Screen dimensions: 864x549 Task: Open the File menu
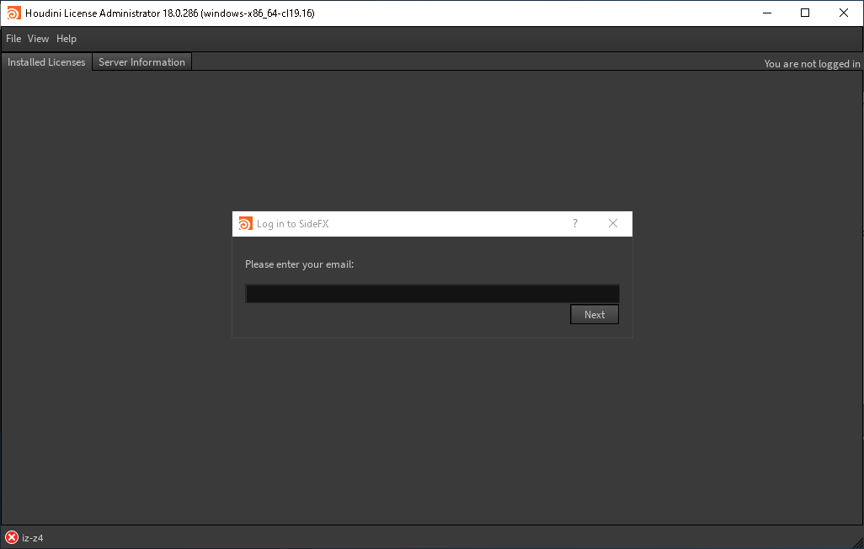click(x=13, y=39)
